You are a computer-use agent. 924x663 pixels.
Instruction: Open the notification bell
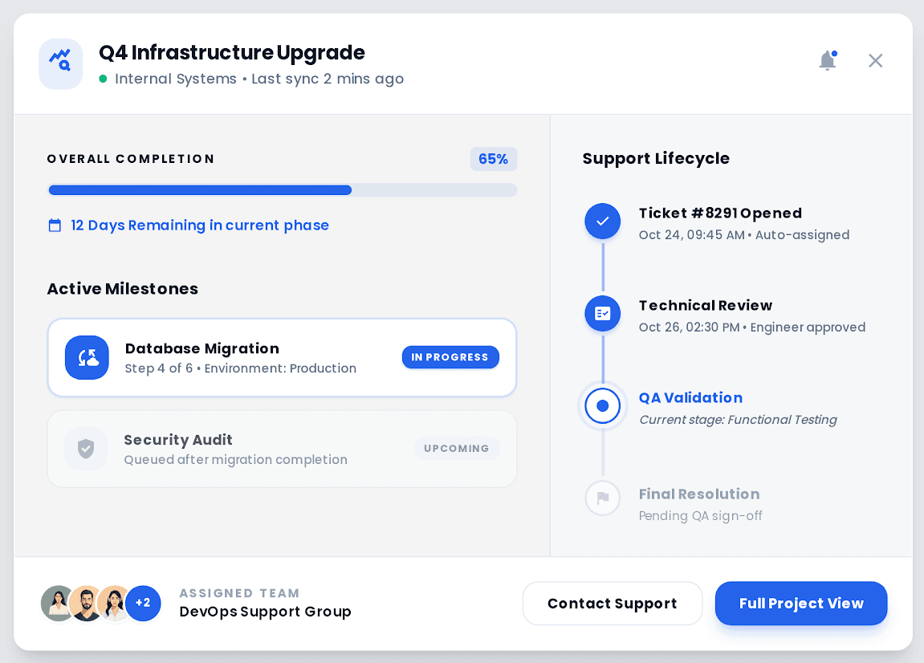pos(827,60)
